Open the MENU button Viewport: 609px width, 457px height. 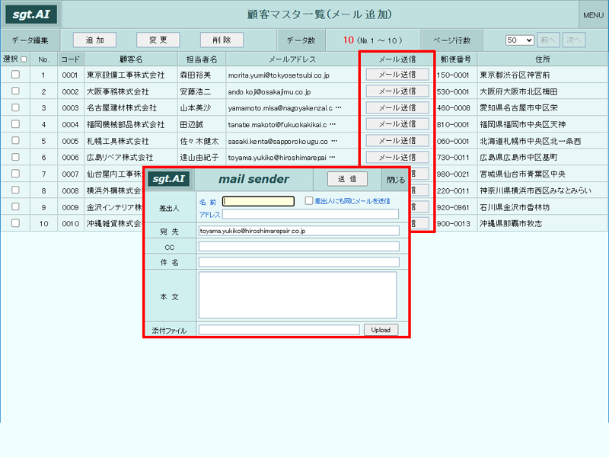[593, 14]
